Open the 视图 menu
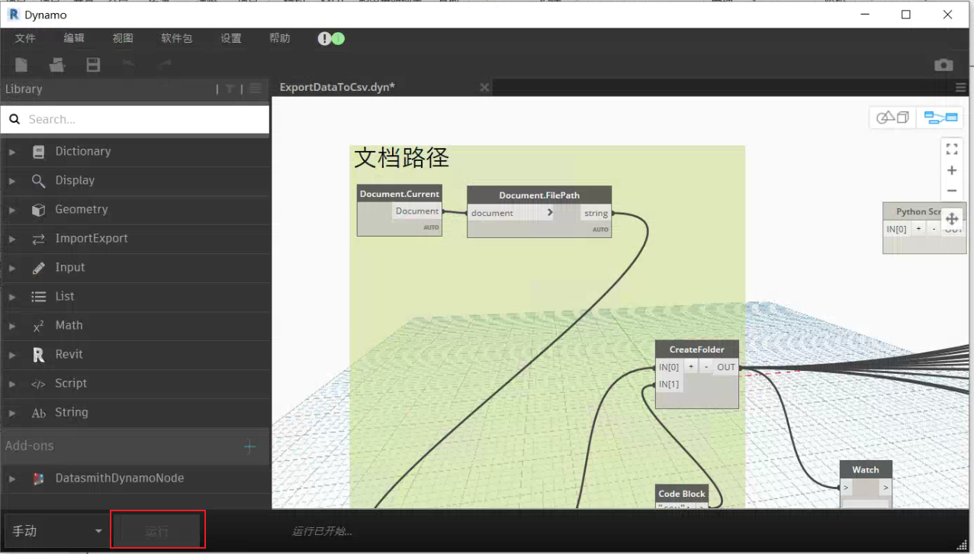974x554 pixels. point(123,38)
